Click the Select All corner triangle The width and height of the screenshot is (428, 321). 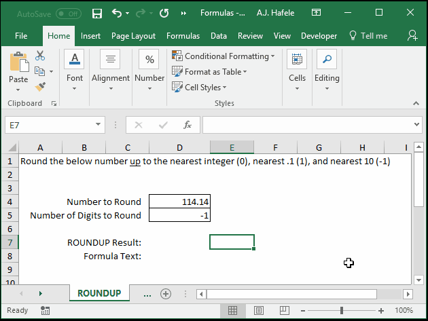point(12,147)
